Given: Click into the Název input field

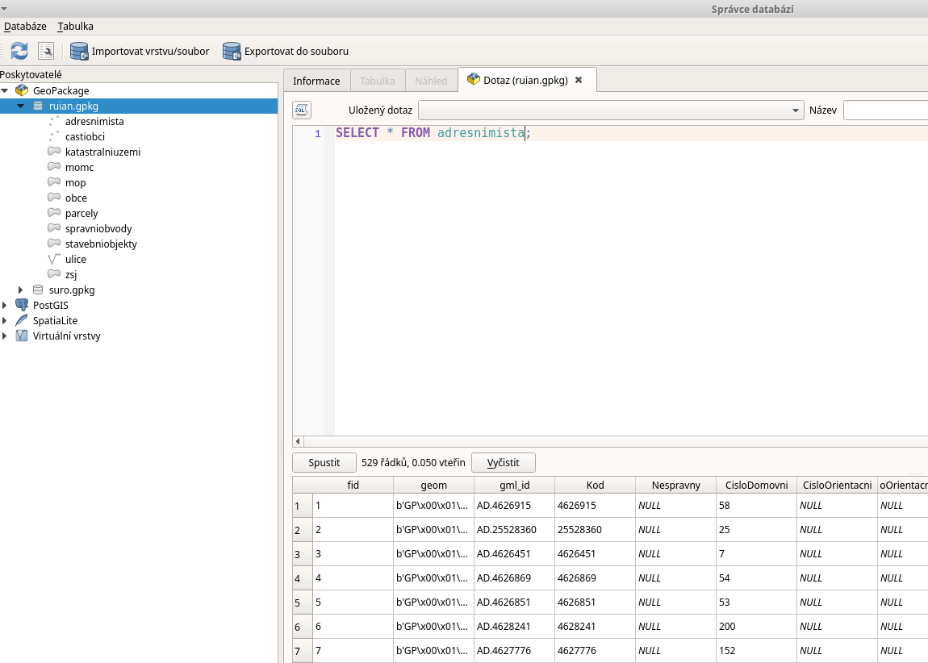Looking at the screenshot, I should 885,110.
